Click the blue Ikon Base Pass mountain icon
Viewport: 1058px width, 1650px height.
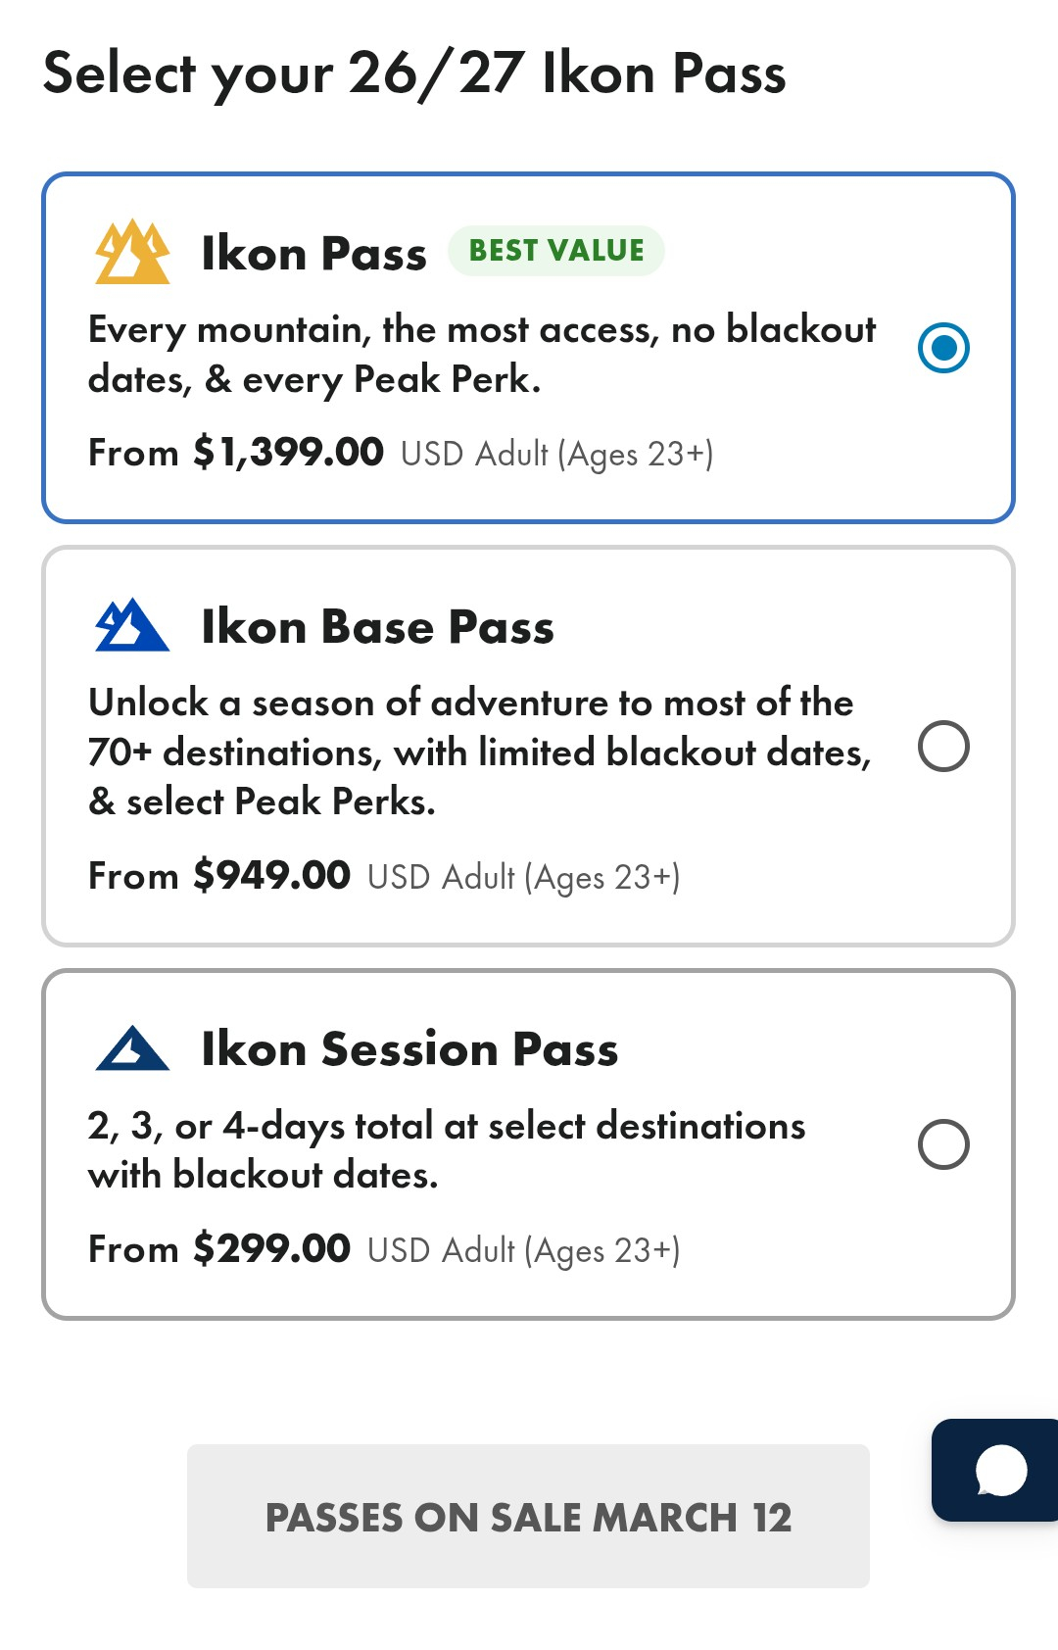pyautogui.click(x=132, y=625)
